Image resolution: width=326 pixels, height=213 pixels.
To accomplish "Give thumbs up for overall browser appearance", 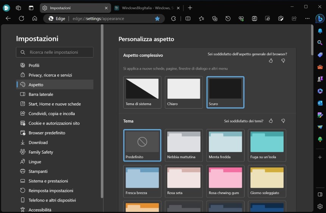I will click(271, 61).
